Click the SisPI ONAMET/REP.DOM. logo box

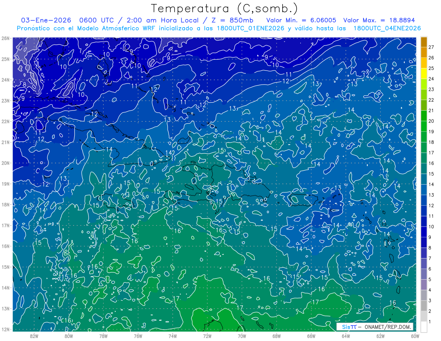(375, 327)
